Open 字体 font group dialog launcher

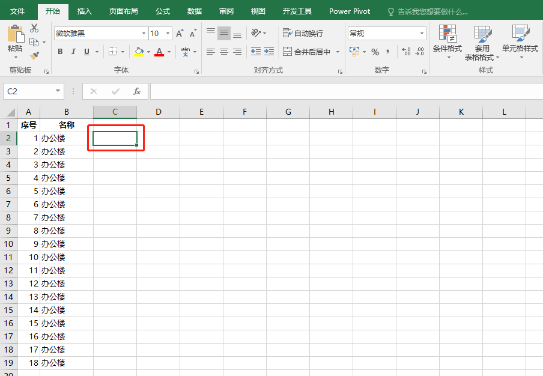pos(196,71)
